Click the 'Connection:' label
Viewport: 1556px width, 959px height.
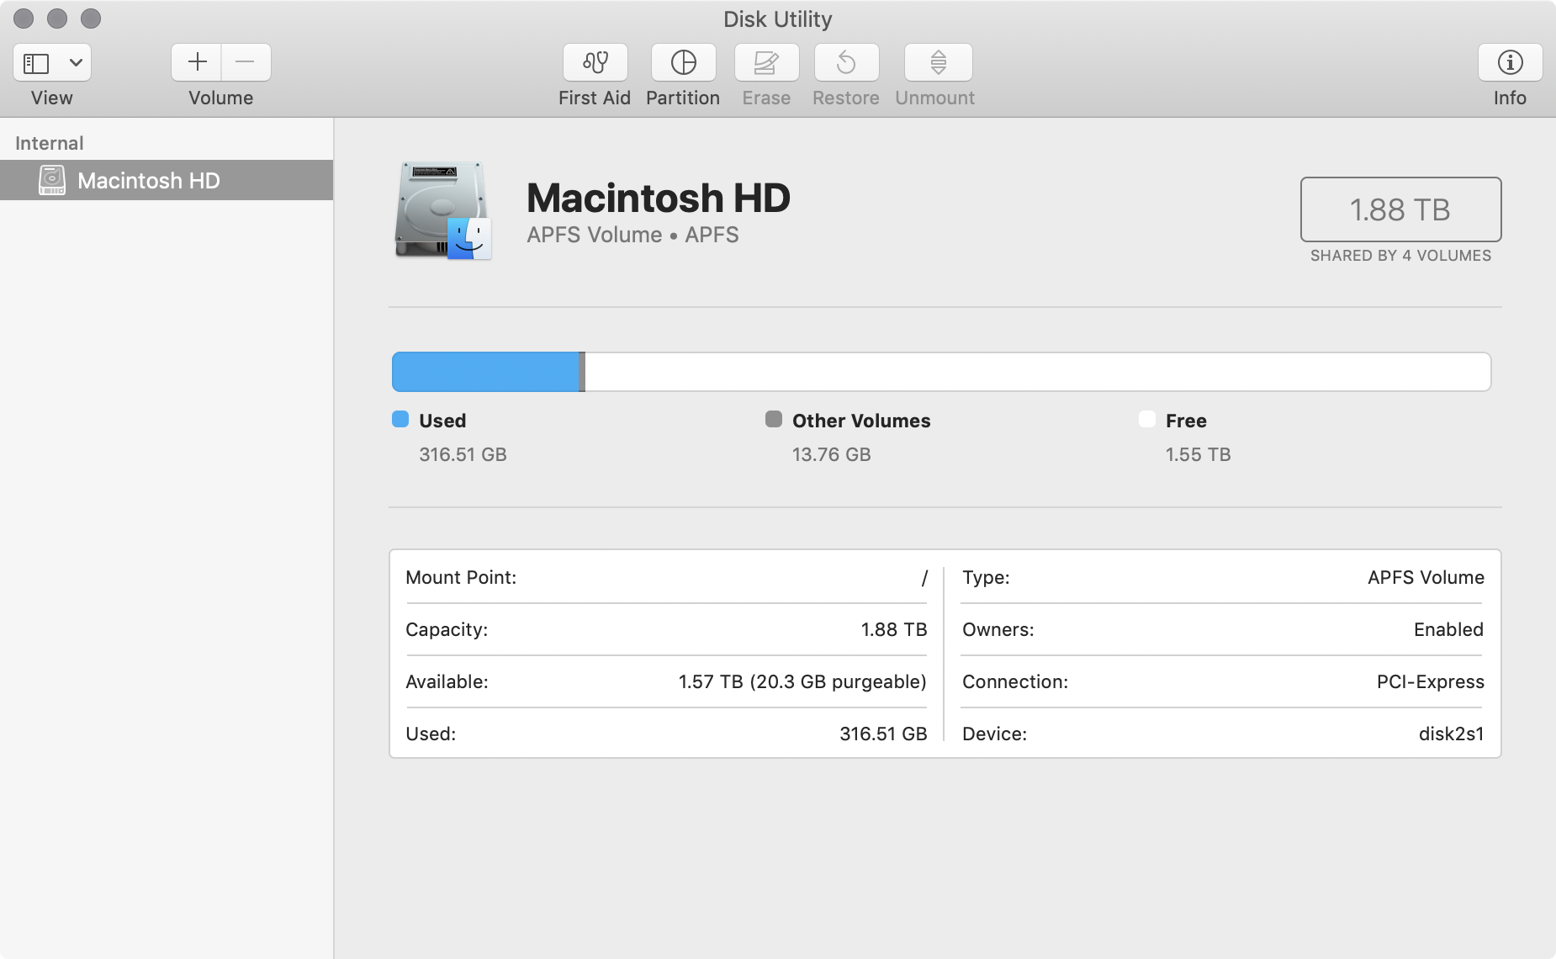click(x=1015, y=681)
